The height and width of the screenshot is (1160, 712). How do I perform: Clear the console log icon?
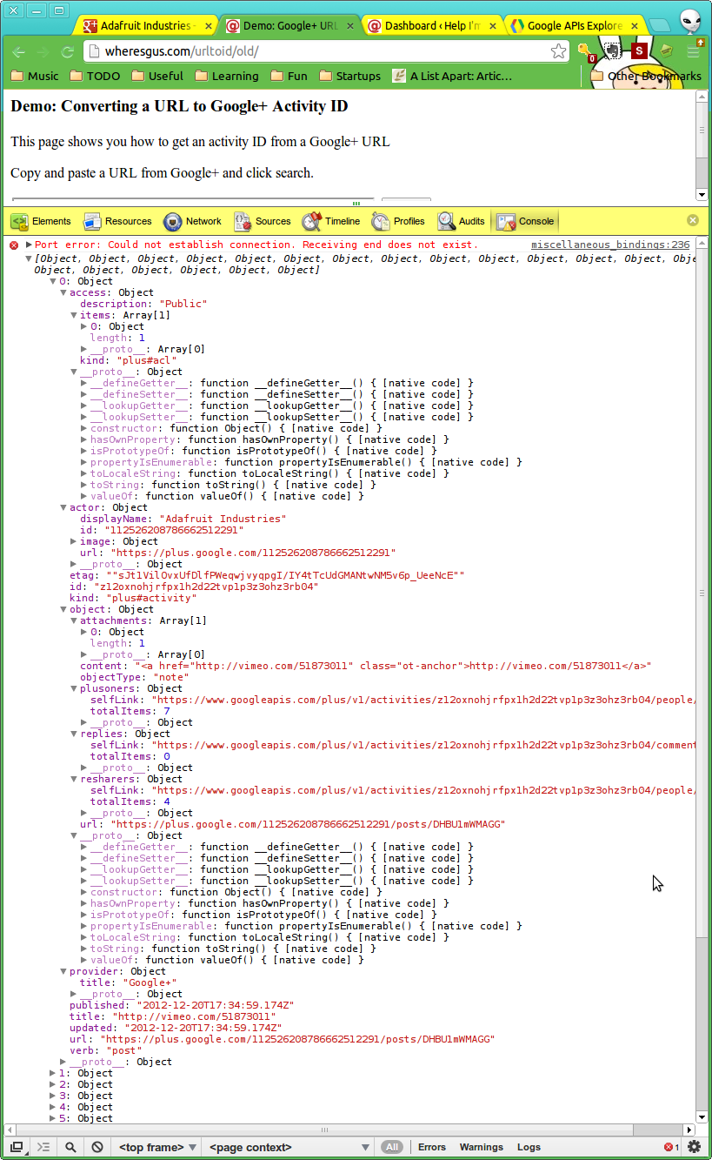click(97, 1147)
